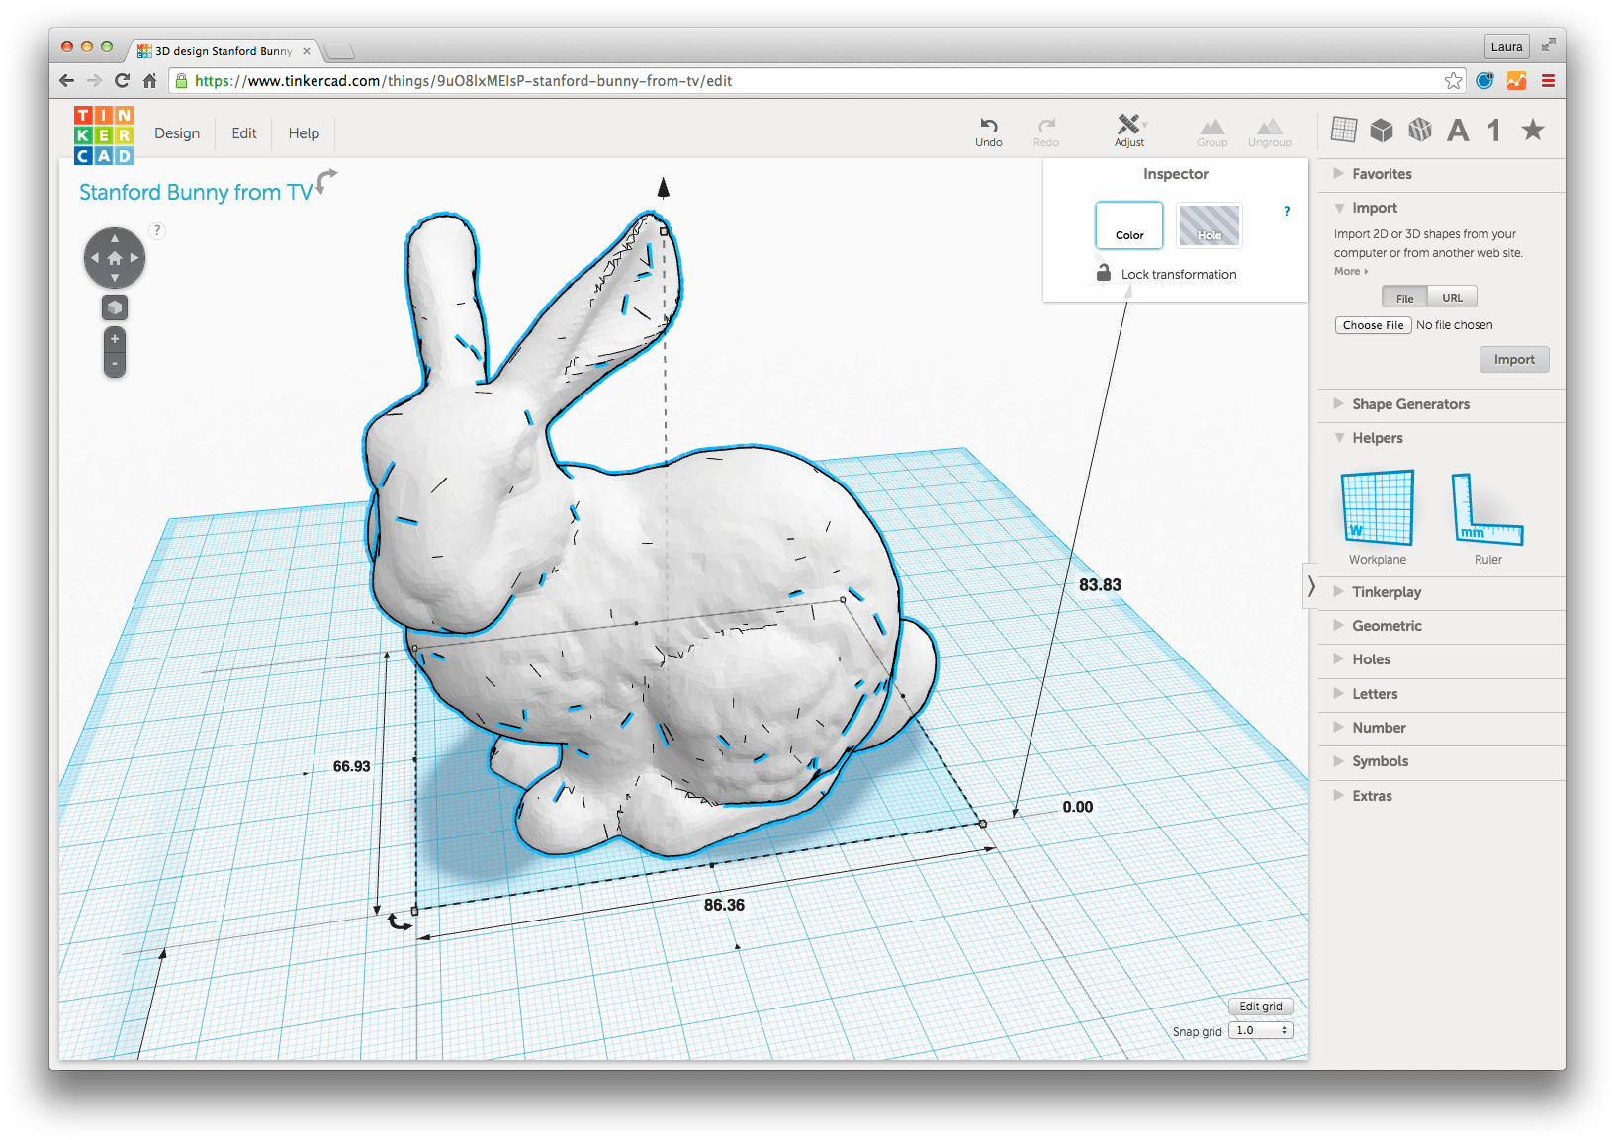Screen dimensions: 1614x1140
Task: Expand the Geometric shapes section
Action: (1389, 625)
